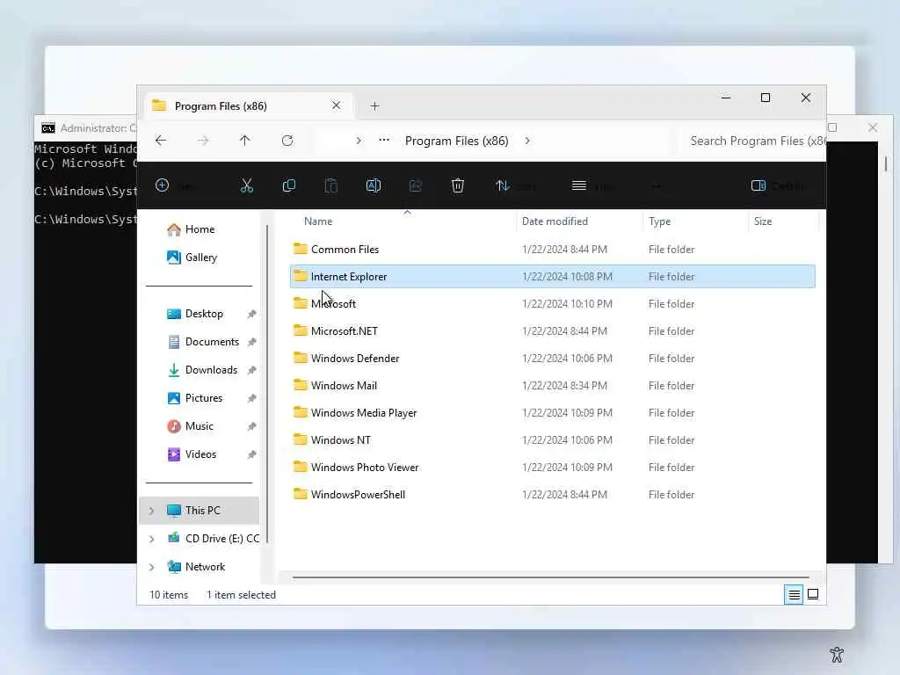
Task: Select the Windows Defender folder
Action: point(553,359)
